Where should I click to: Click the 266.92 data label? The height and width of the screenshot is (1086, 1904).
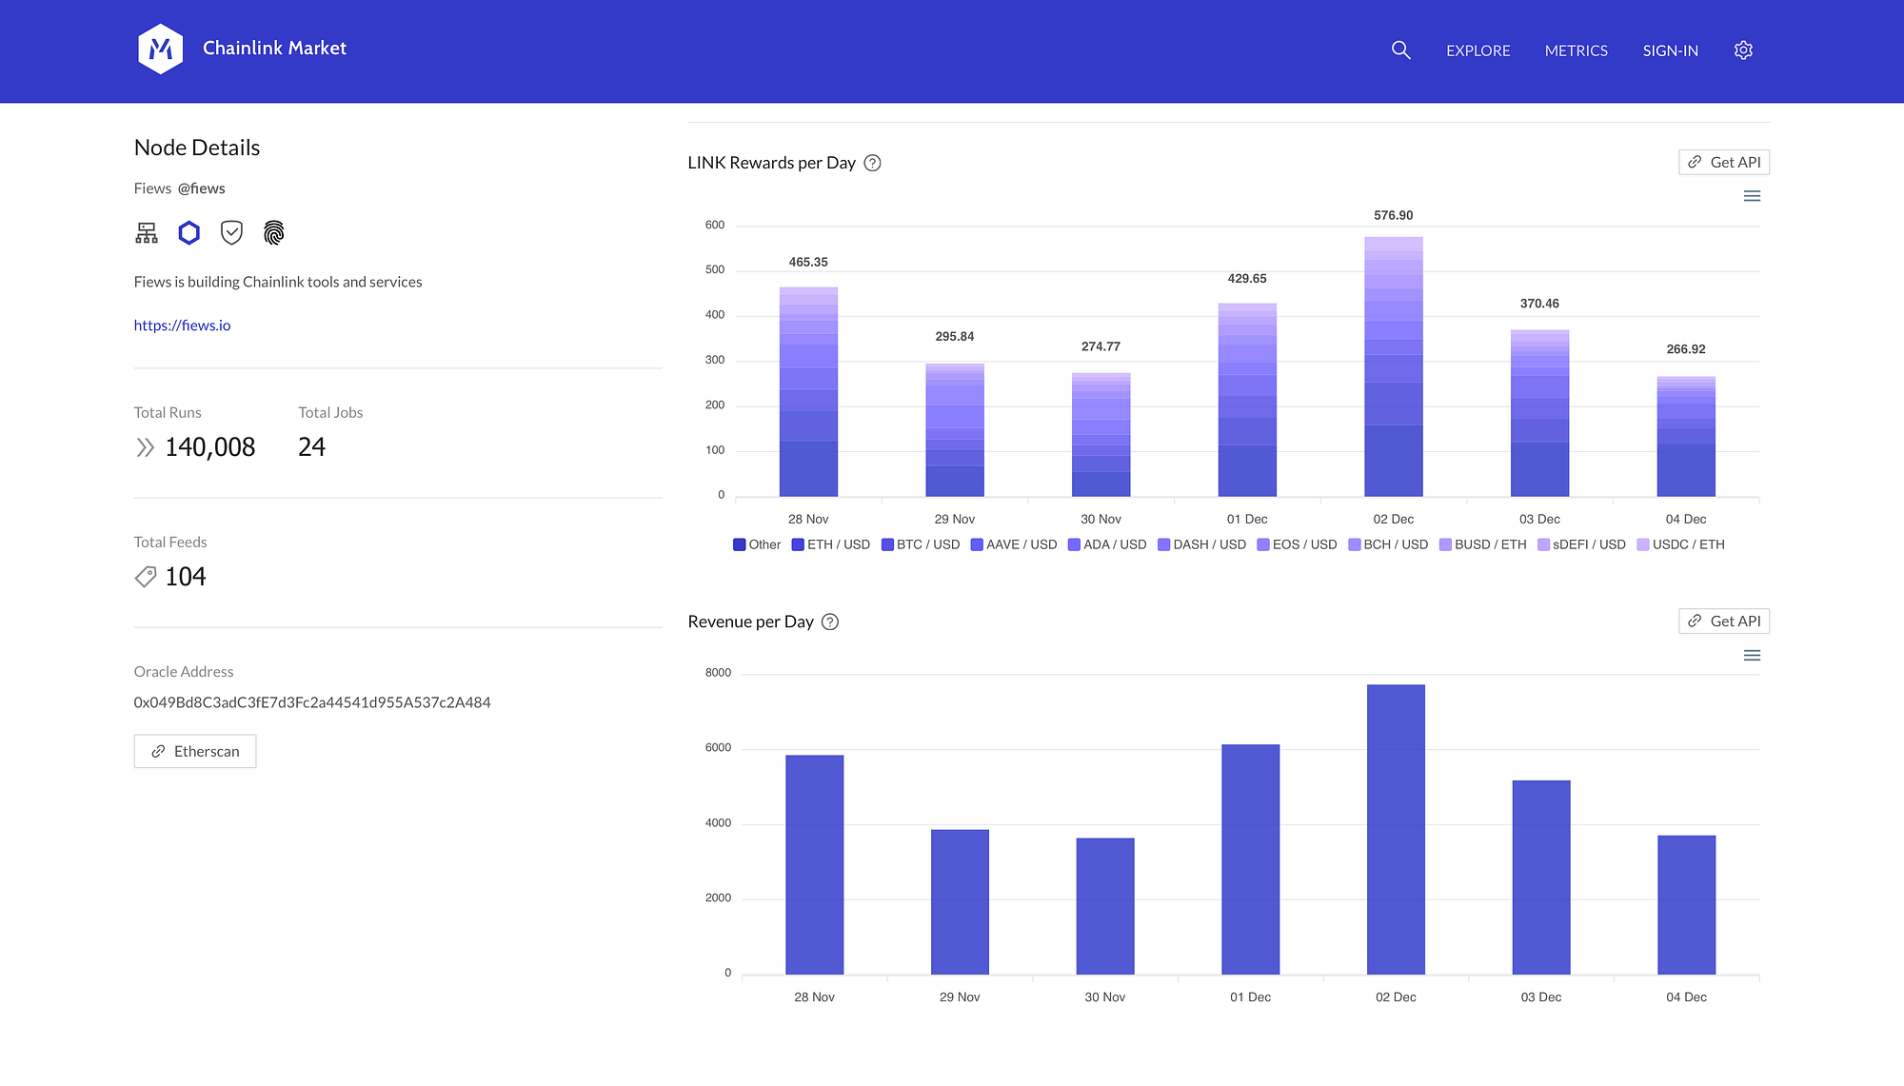coord(1686,349)
